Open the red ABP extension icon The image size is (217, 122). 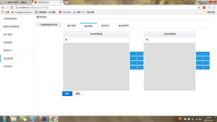point(204,8)
